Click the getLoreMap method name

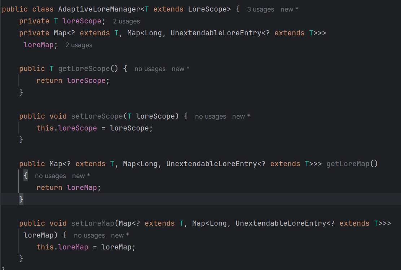point(348,164)
